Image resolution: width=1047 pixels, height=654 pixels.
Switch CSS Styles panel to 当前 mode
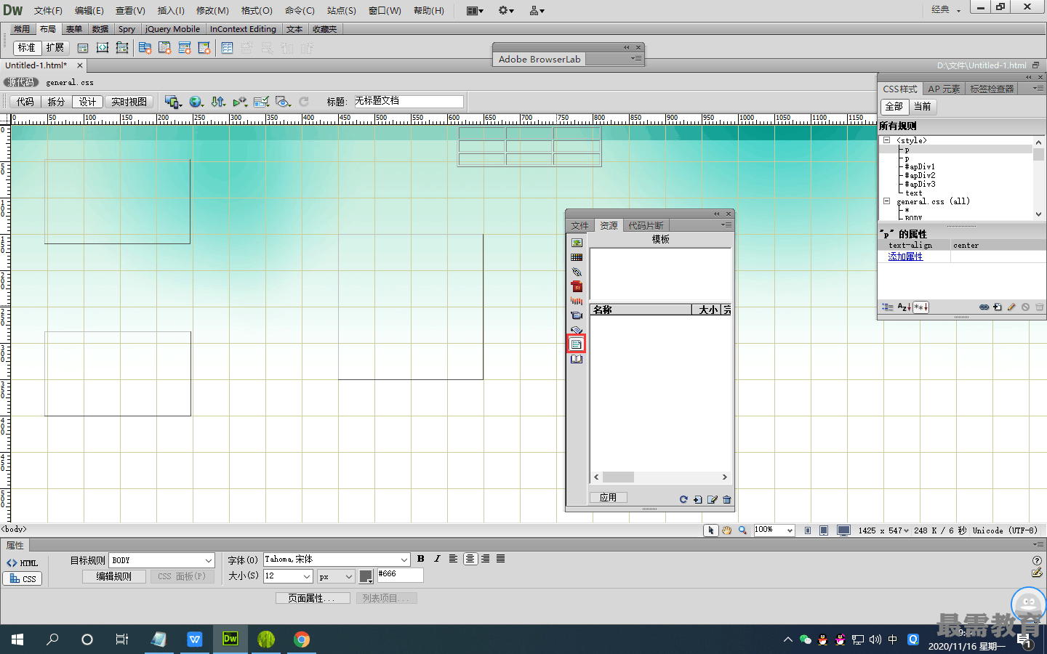(x=922, y=107)
